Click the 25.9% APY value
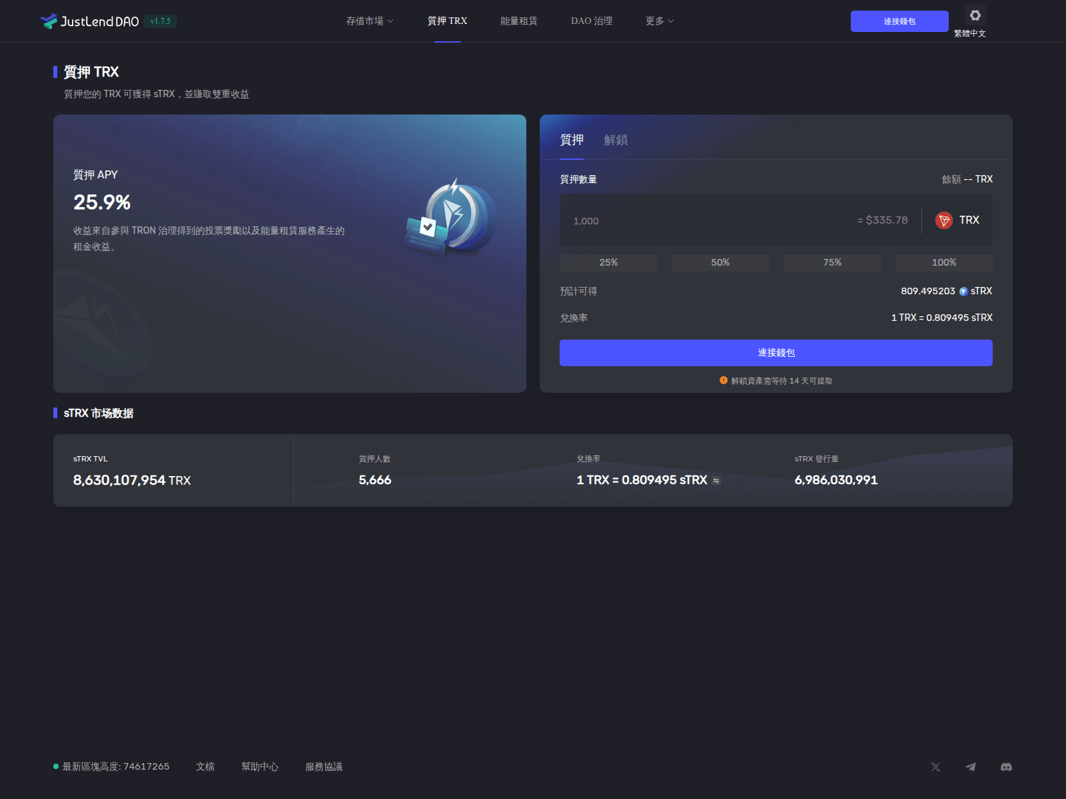Screen dimensions: 1066x799 pyautogui.click(x=102, y=202)
